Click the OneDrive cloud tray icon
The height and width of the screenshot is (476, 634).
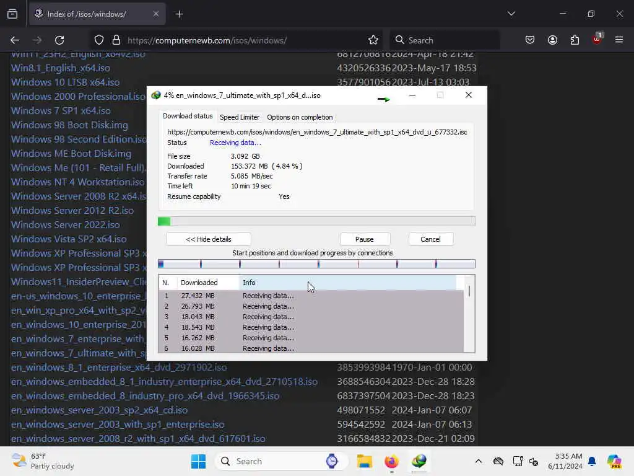coord(498,461)
